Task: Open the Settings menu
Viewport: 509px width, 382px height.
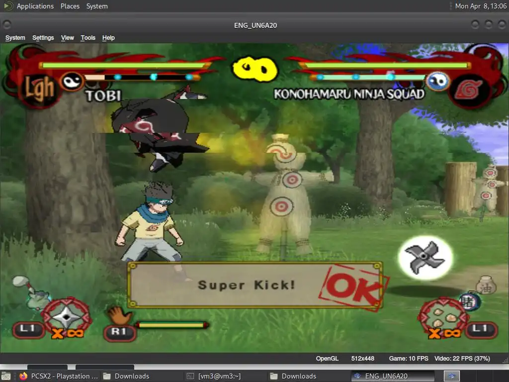Action: coord(43,38)
